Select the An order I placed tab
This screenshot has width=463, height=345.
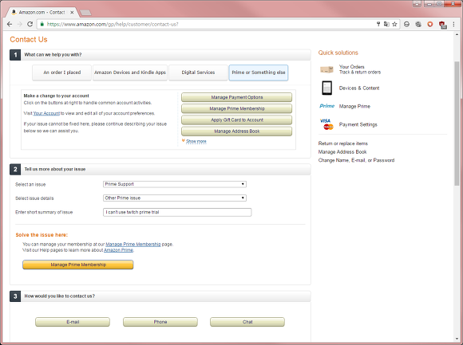click(62, 73)
